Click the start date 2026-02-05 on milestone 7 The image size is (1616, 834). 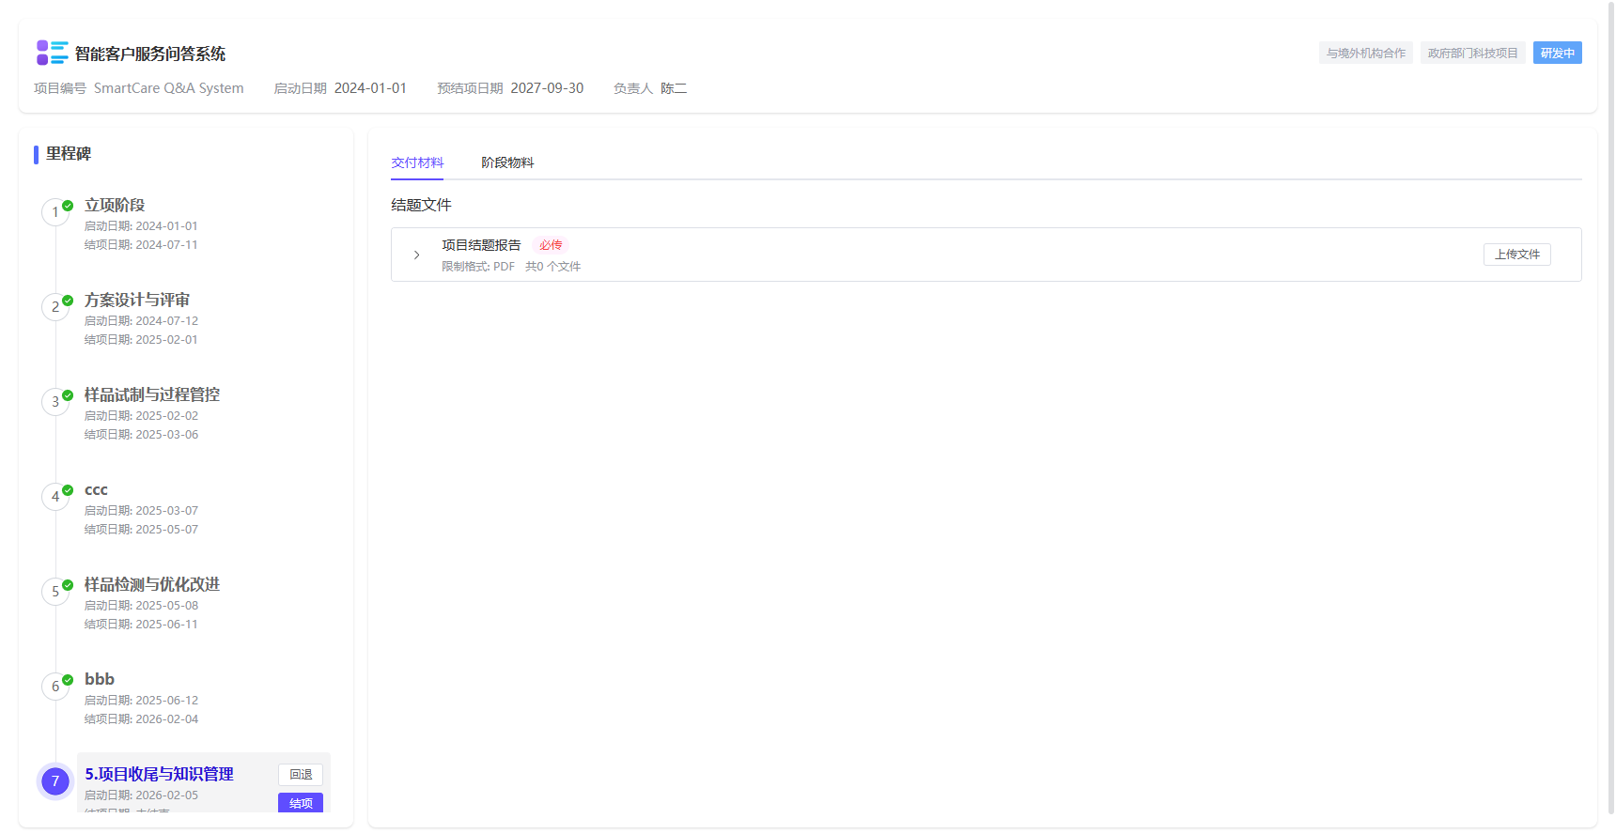pos(166,795)
